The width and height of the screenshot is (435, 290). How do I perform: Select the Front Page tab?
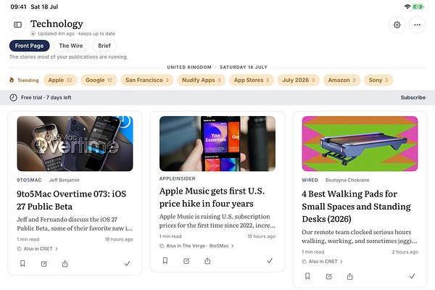click(x=30, y=46)
